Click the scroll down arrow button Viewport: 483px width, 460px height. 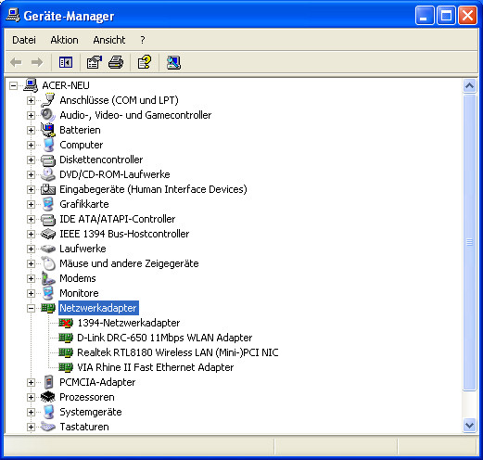469,426
